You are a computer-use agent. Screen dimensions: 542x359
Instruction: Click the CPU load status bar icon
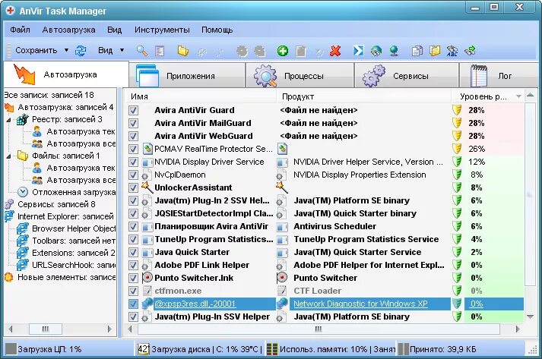click(x=11, y=349)
